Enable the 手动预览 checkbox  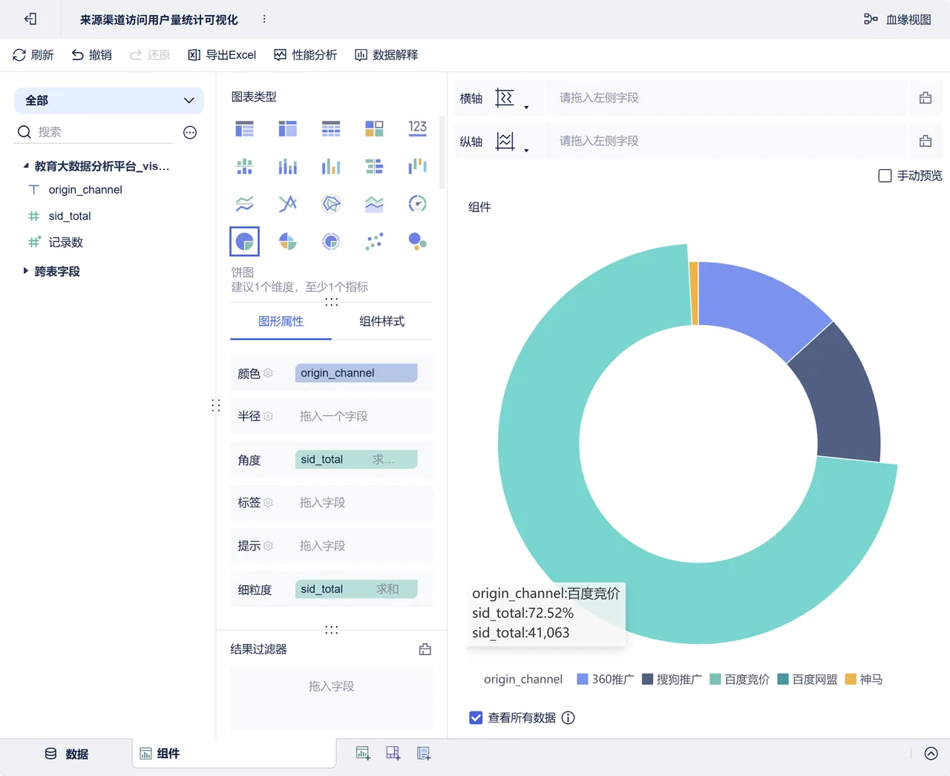tap(885, 176)
